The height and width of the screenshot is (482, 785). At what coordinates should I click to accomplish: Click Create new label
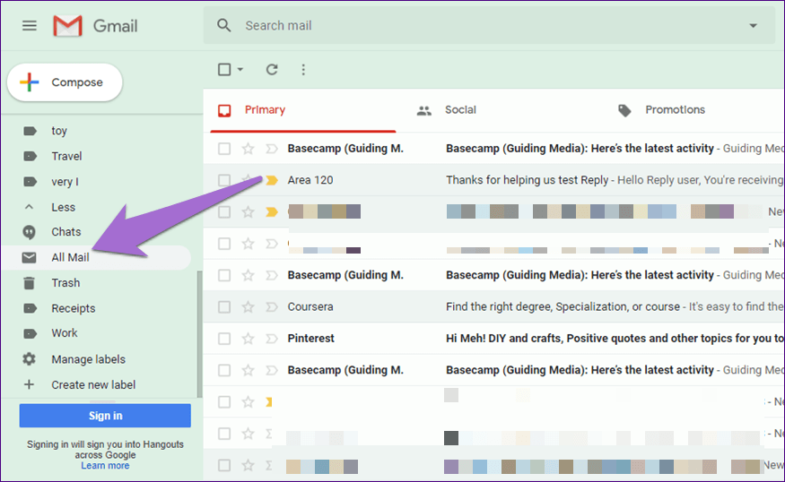[x=93, y=384]
